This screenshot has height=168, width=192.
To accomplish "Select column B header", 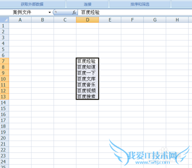I will (43, 20).
